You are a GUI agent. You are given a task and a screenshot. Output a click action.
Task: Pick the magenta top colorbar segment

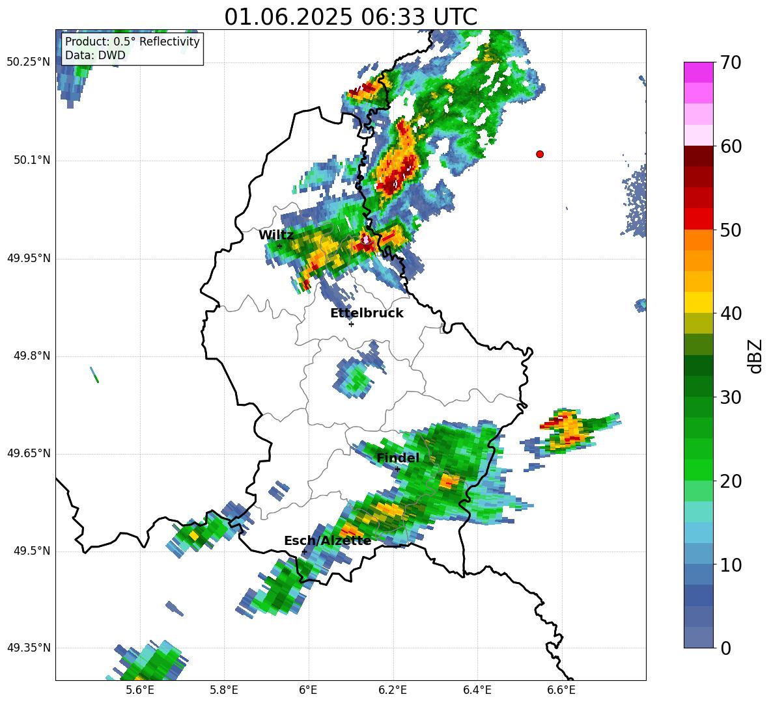point(698,72)
